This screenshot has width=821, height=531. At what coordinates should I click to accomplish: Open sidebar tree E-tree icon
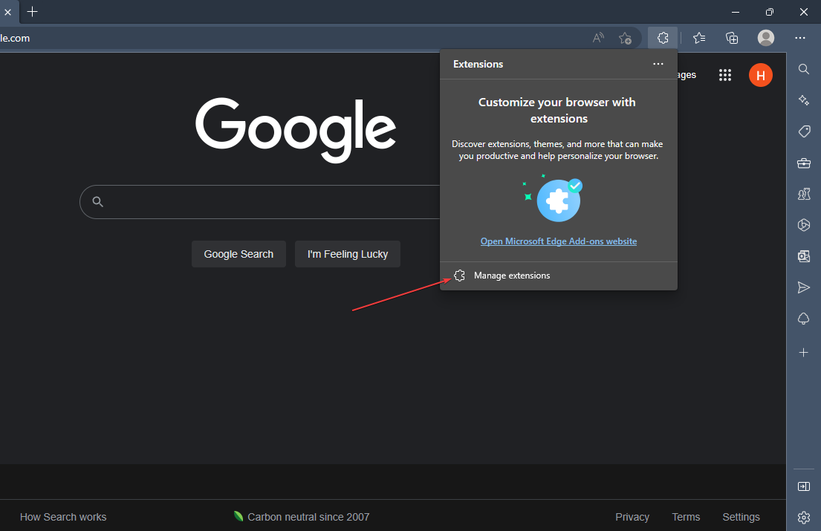coord(804,319)
